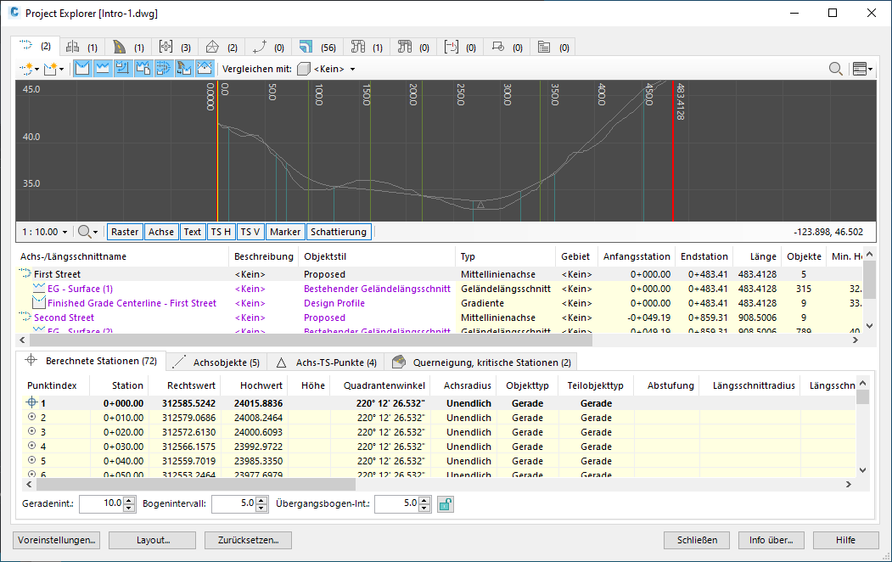The width and height of the screenshot is (892, 562).
Task: Open the Feature Lines tab with curve icon
Action: pyautogui.click(x=268, y=48)
